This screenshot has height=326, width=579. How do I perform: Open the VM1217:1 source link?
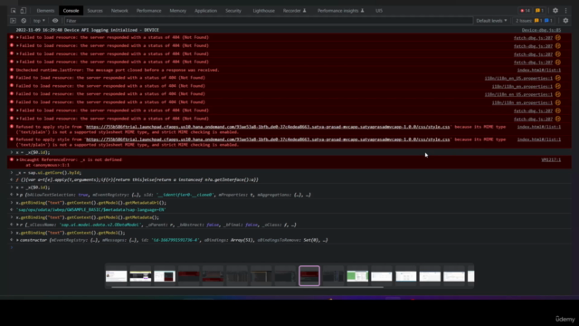[551, 159]
